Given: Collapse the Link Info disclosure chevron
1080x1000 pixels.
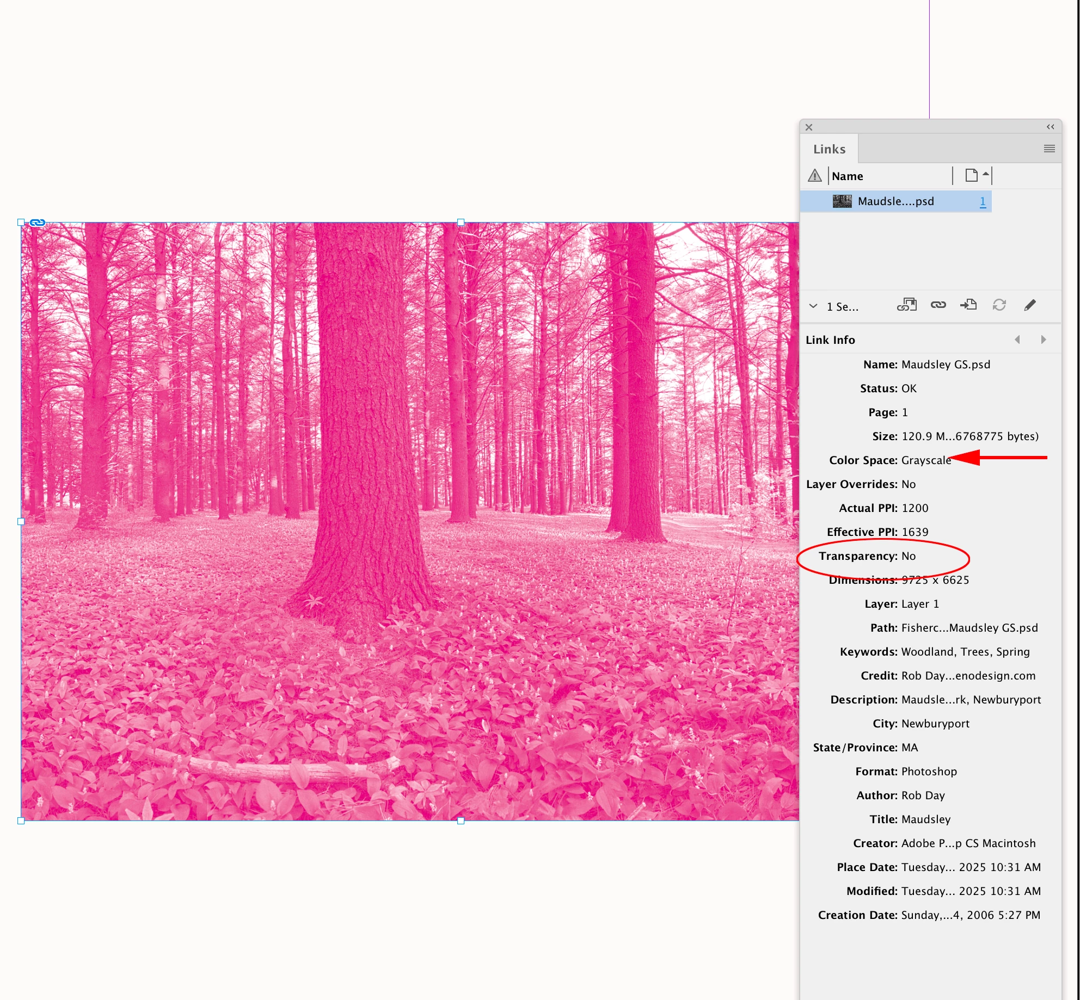Looking at the screenshot, I should click(x=813, y=306).
